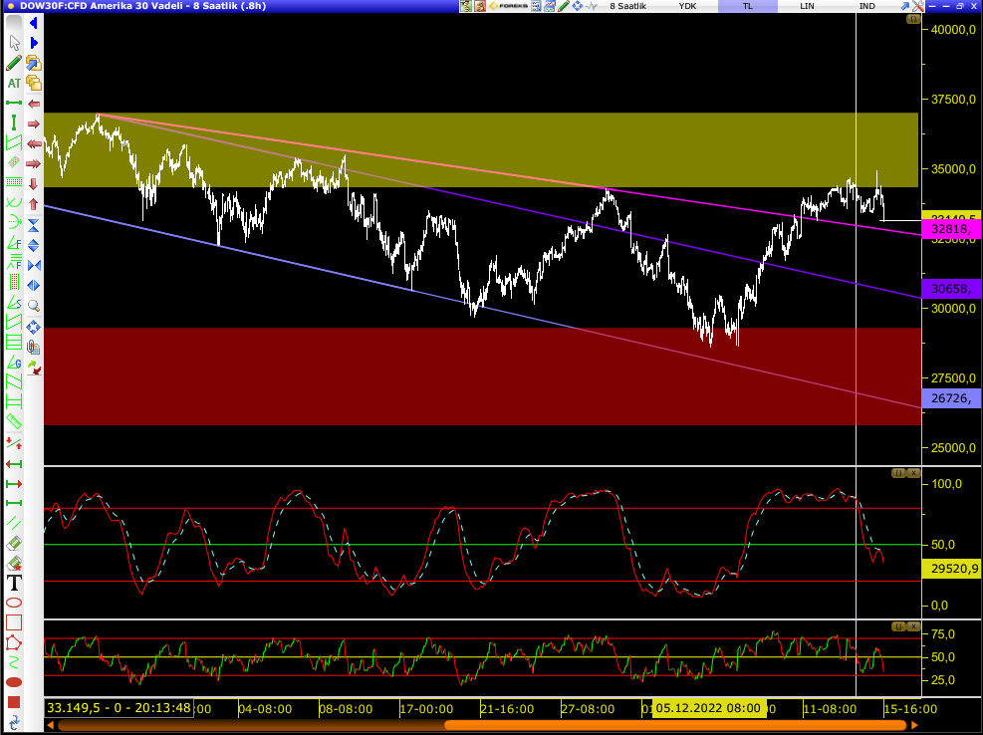This screenshot has height=735, width=983.
Task: Click the blue left triangle arrow
Action: tap(33, 23)
